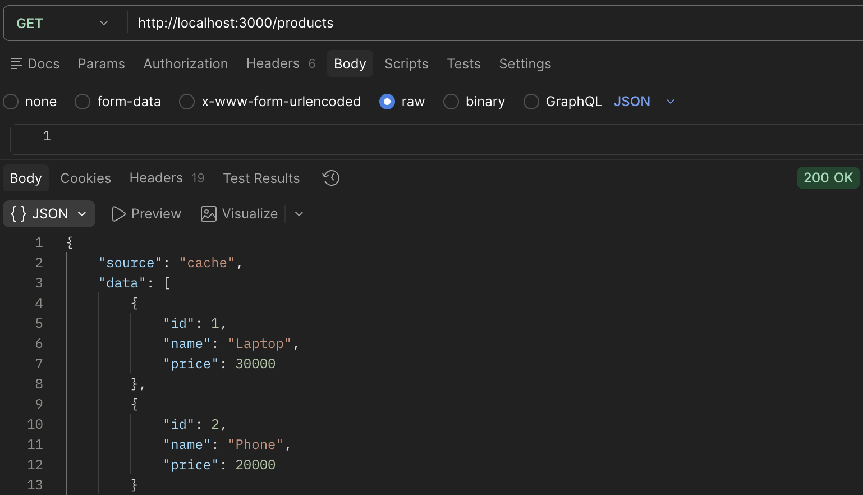Choose x-www-form-urlencoded body type
The width and height of the screenshot is (863, 495).
[x=187, y=102]
